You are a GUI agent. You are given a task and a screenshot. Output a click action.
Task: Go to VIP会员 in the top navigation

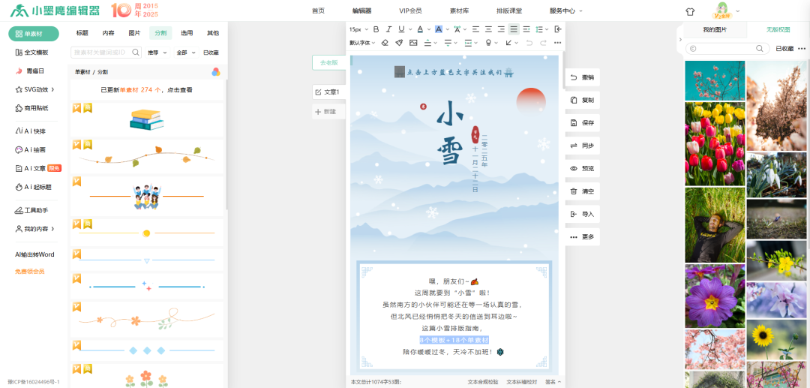click(410, 11)
